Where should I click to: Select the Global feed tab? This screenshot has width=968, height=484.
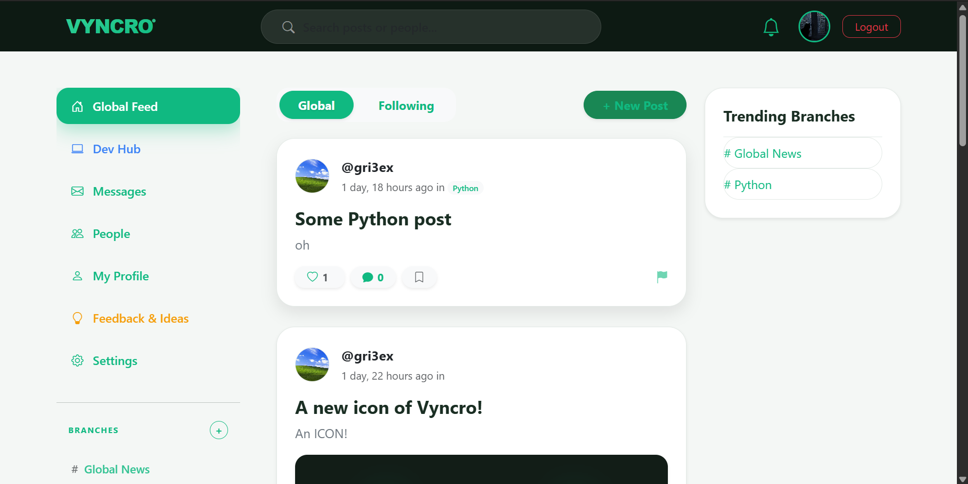(x=316, y=105)
